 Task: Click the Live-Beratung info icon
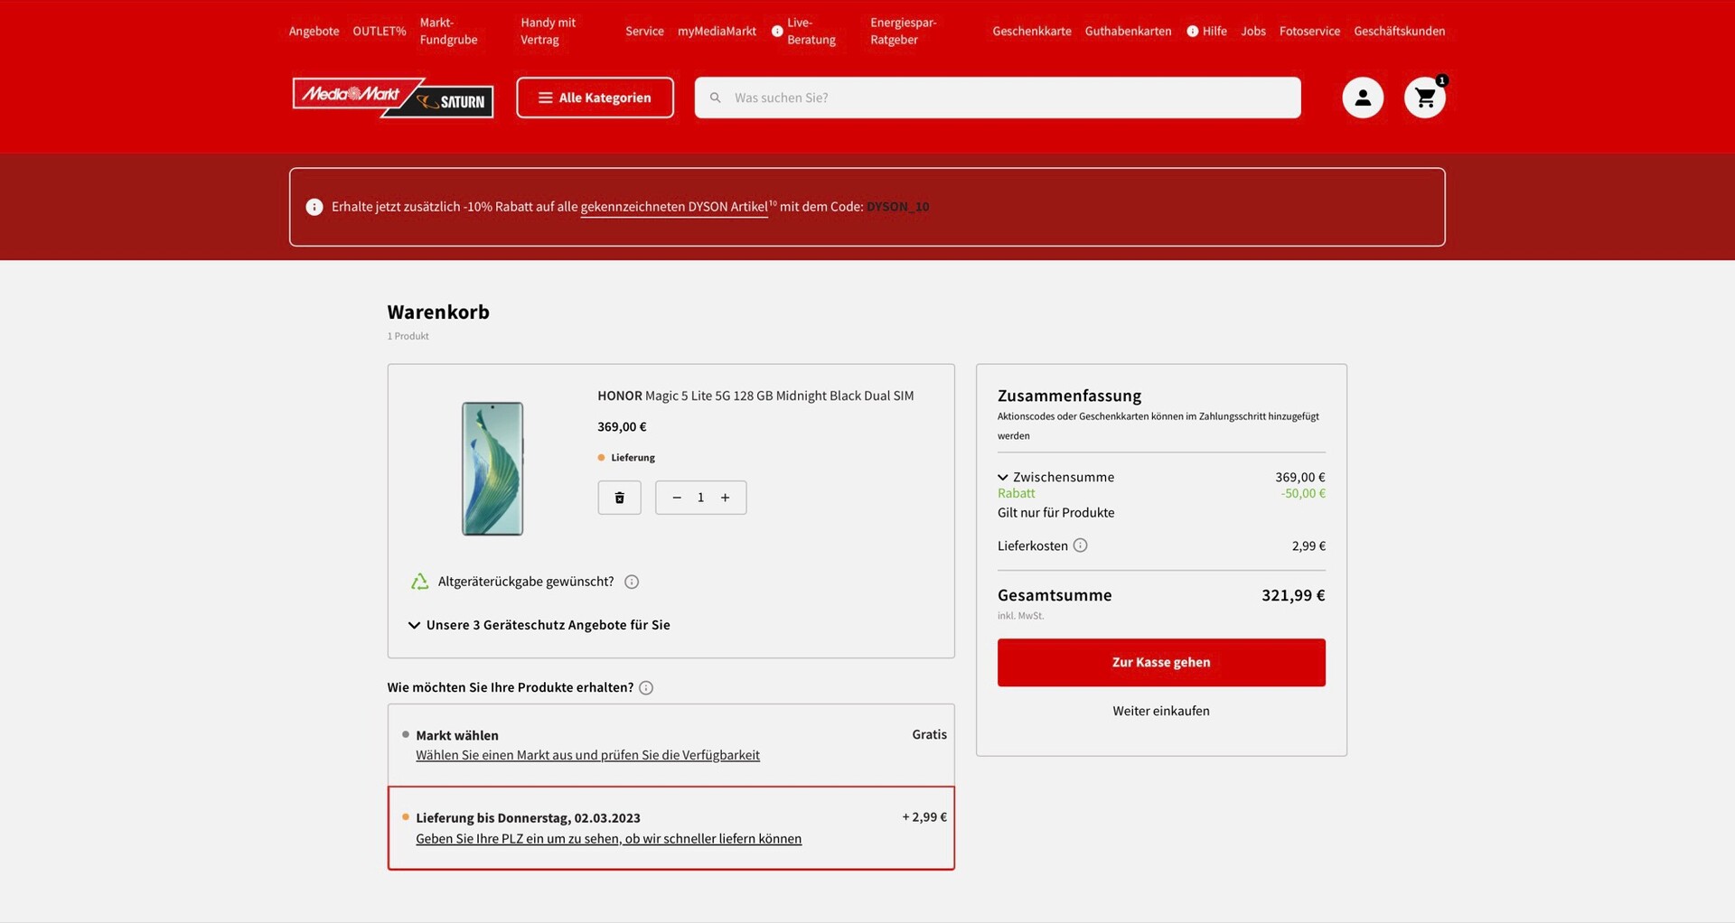pos(777,31)
